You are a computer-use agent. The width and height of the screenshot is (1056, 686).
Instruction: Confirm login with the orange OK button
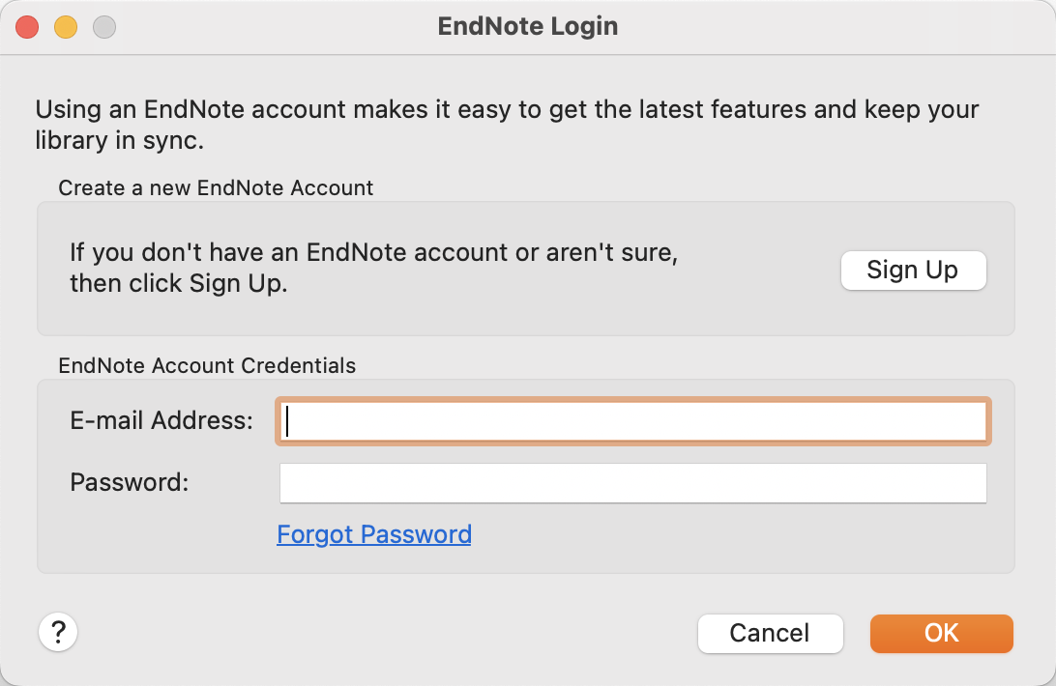coord(941,634)
